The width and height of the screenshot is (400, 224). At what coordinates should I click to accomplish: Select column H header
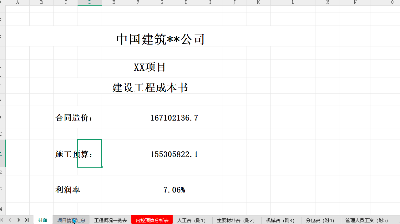186,2
